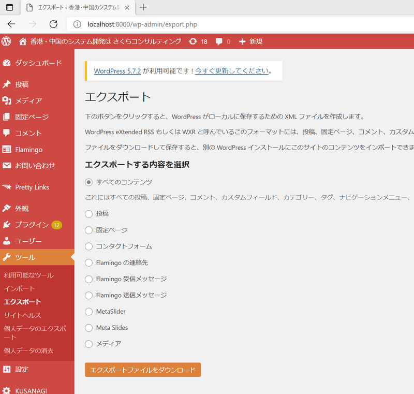The width and height of the screenshot is (414, 394).
Task: Click the WordPress logo in admin bar
Action: (x=6, y=41)
